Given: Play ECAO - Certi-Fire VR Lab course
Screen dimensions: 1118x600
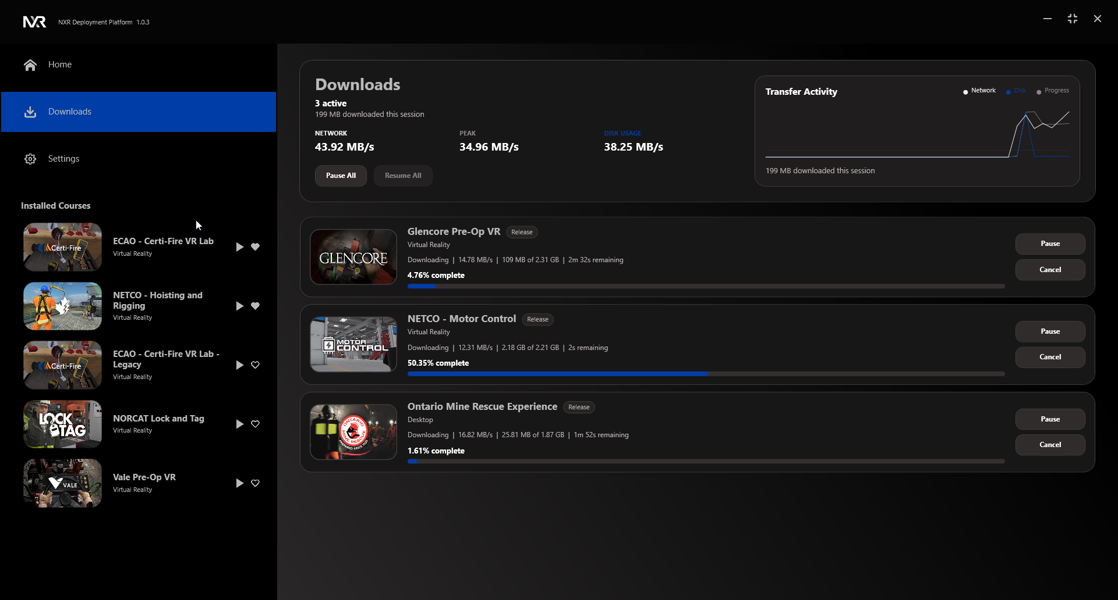Looking at the screenshot, I should point(239,247).
